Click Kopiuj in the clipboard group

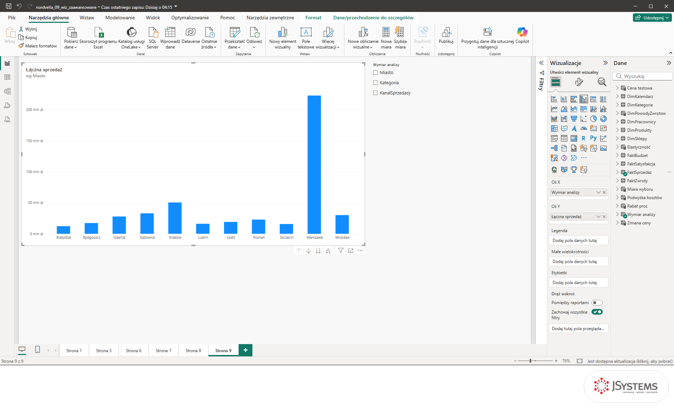tap(28, 38)
